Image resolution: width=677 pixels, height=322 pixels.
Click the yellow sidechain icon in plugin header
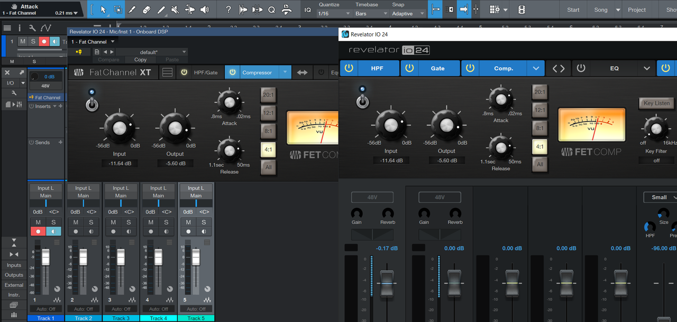pyautogui.click(x=79, y=52)
